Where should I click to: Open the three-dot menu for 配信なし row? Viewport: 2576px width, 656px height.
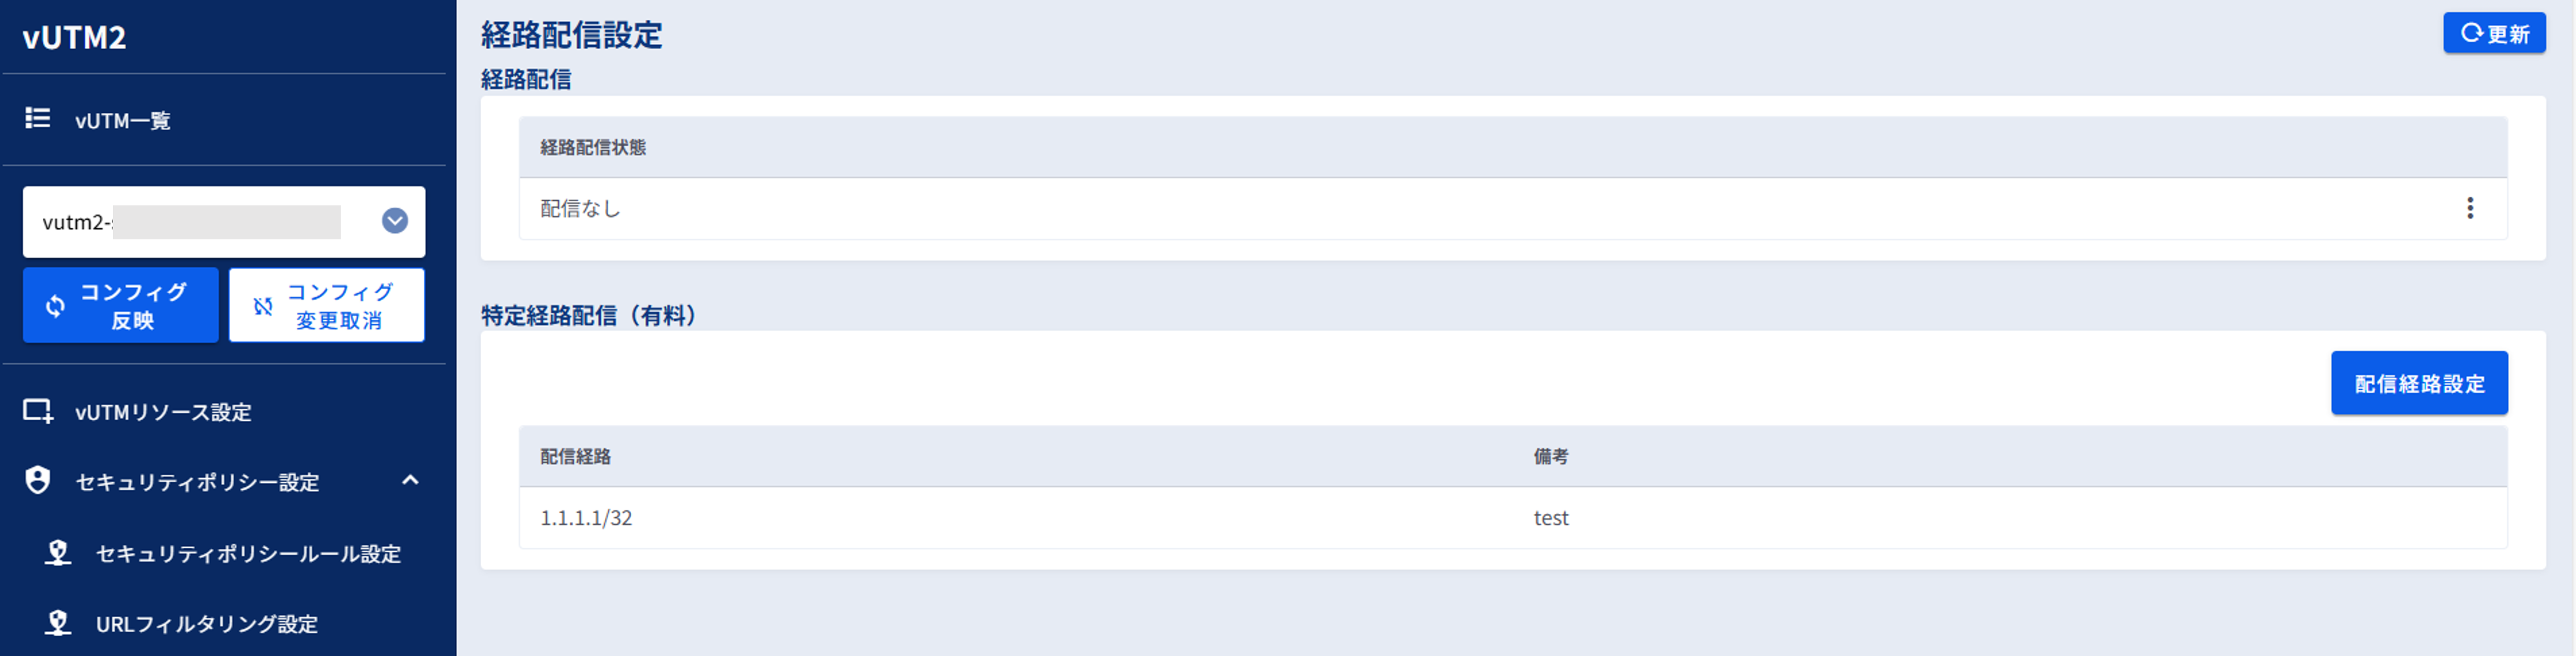(x=2470, y=208)
